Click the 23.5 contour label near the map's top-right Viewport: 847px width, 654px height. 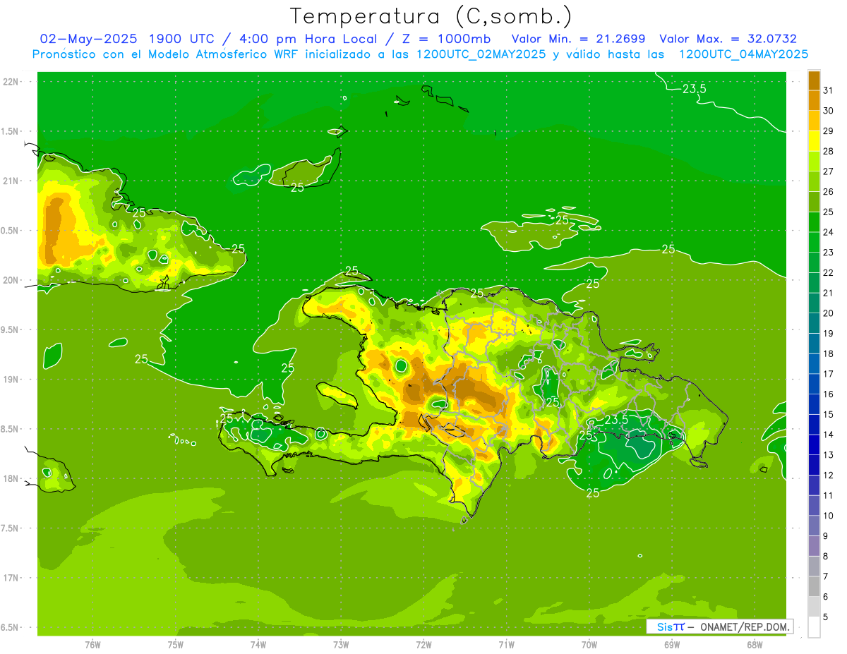[695, 88]
